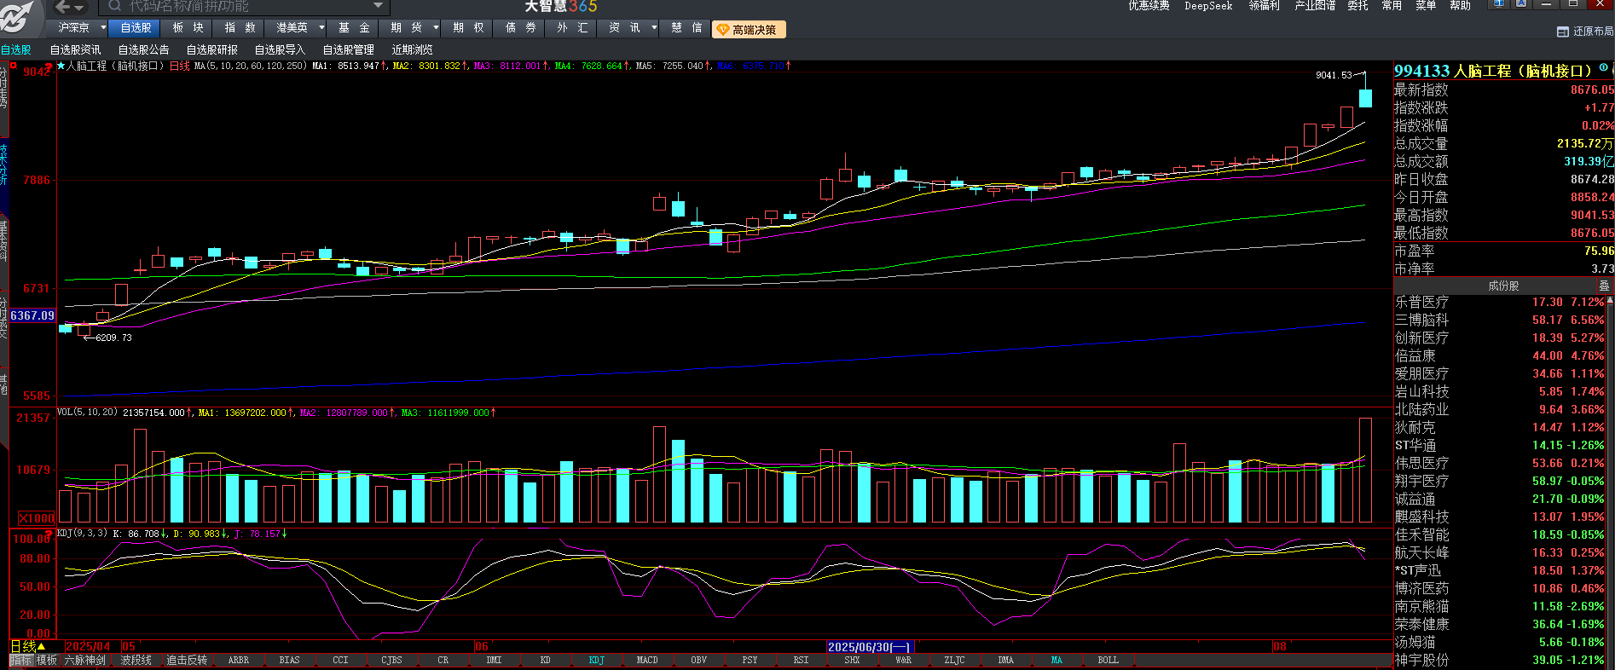The height and width of the screenshot is (670, 1615).
Task: Click the 高端决策 button
Action: (x=749, y=30)
